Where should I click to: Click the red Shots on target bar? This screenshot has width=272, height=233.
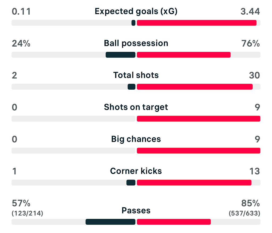point(198,119)
